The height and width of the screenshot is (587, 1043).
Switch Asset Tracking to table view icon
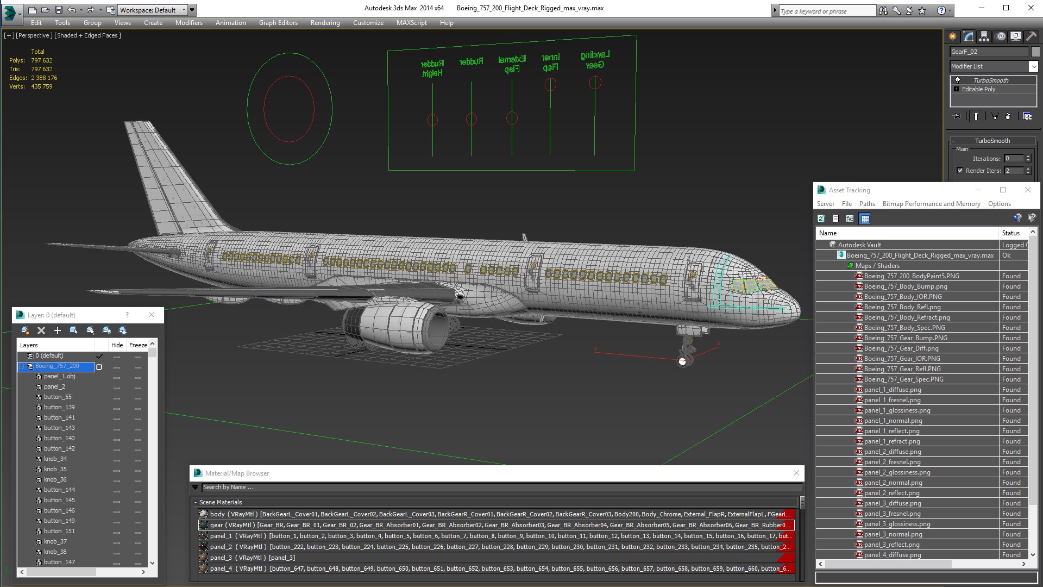click(865, 218)
